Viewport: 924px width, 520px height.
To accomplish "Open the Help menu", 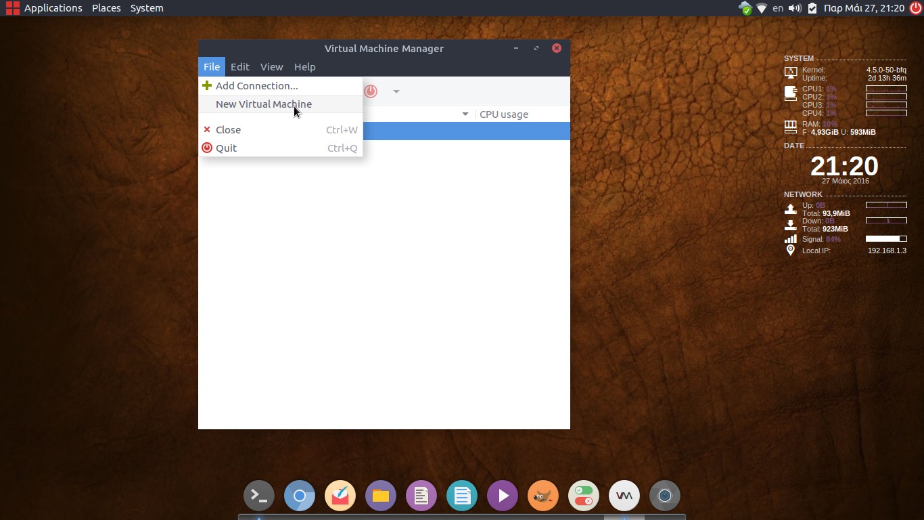I will click(x=304, y=67).
